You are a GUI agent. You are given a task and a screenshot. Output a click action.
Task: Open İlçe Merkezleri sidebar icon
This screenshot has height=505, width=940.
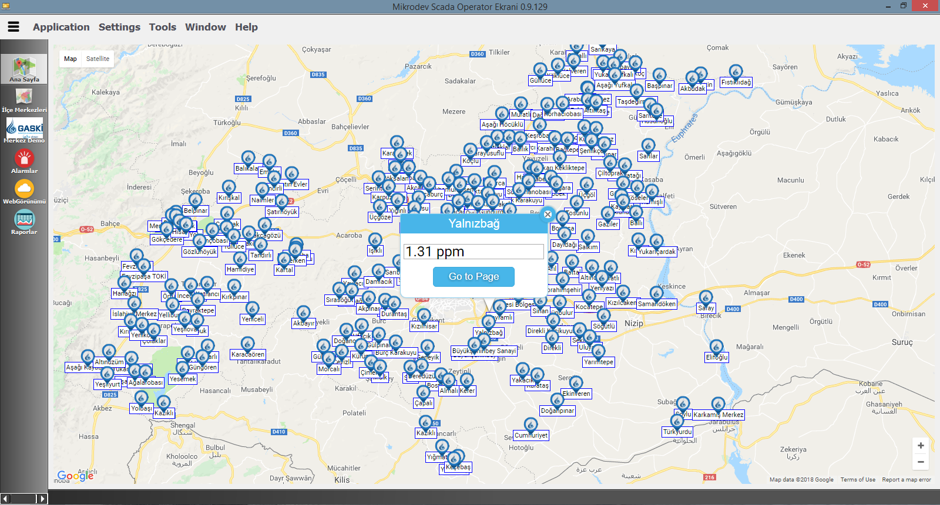click(x=24, y=100)
